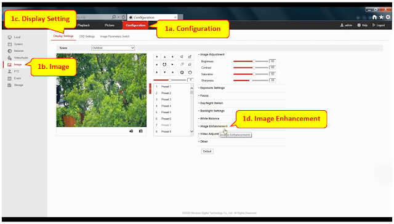Click the Brightness slider
The height and width of the screenshot is (224, 394).
pos(251,62)
